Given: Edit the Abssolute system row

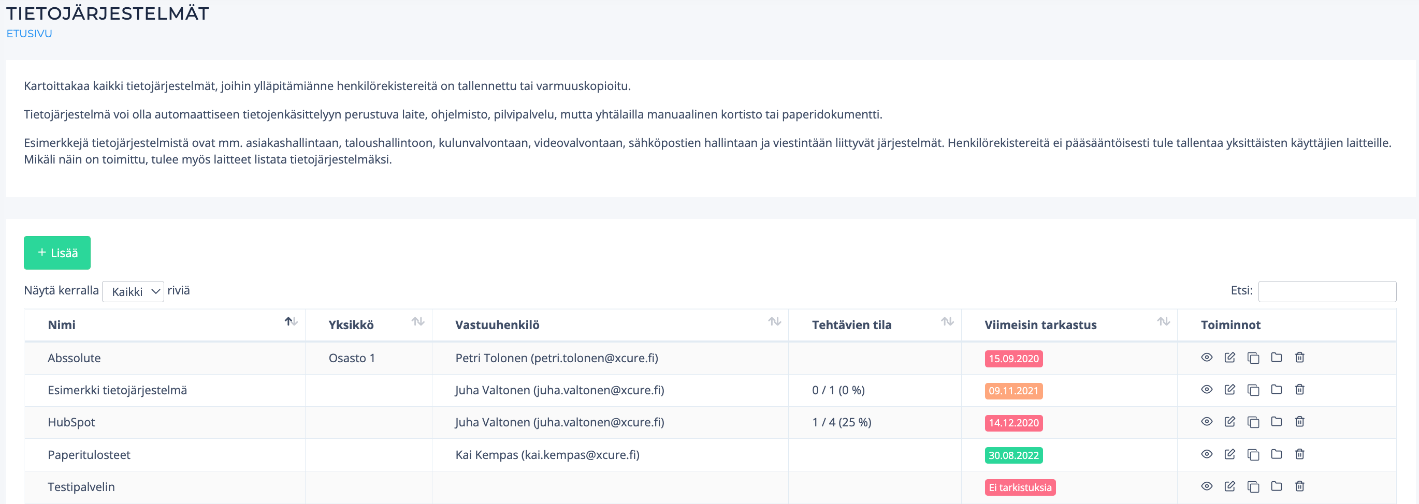Looking at the screenshot, I should (x=1229, y=358).
